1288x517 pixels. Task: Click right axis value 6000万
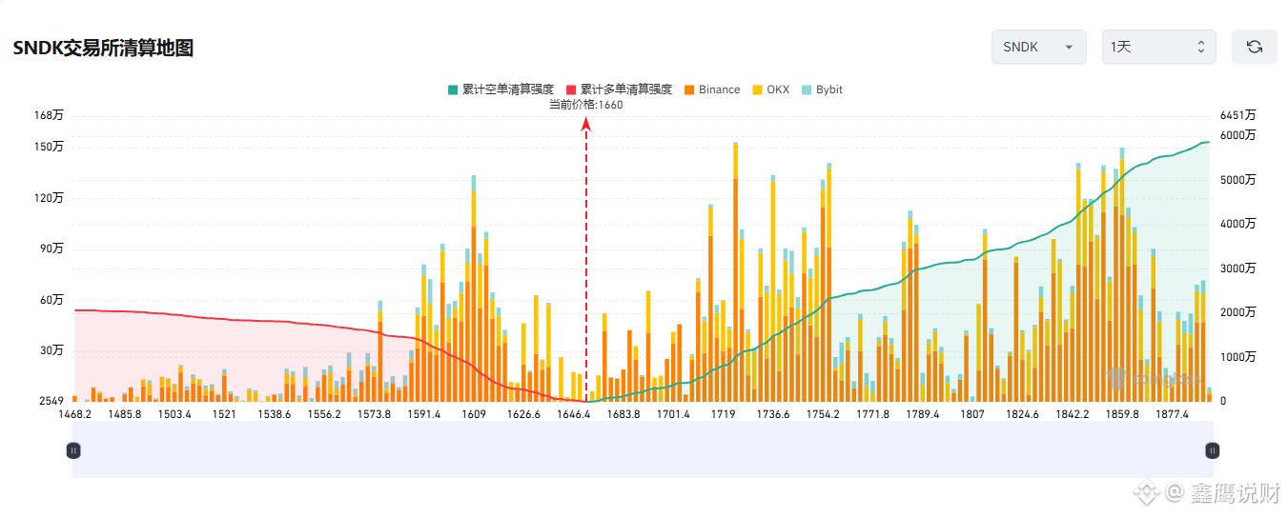1238,135
